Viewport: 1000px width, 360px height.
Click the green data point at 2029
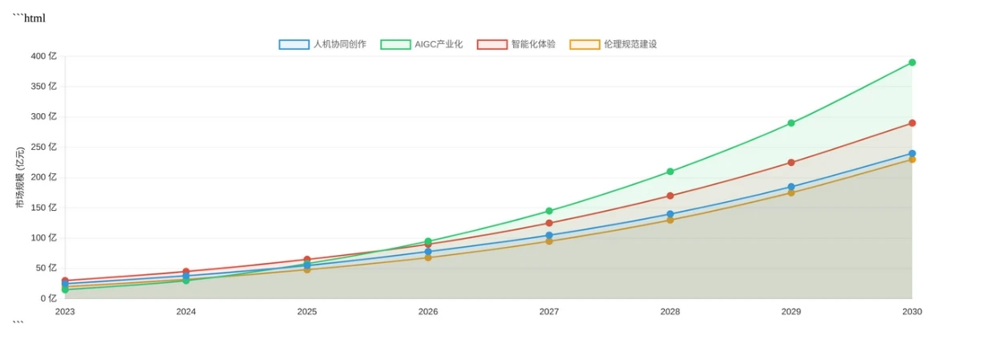[791, 123]
